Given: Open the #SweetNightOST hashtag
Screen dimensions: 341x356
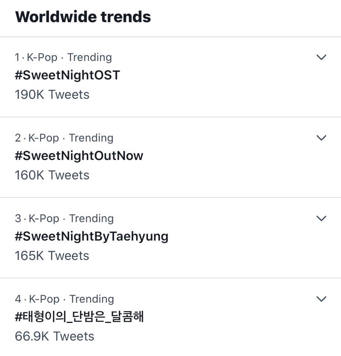Looking at the screenshot, I should click(68, 75).
